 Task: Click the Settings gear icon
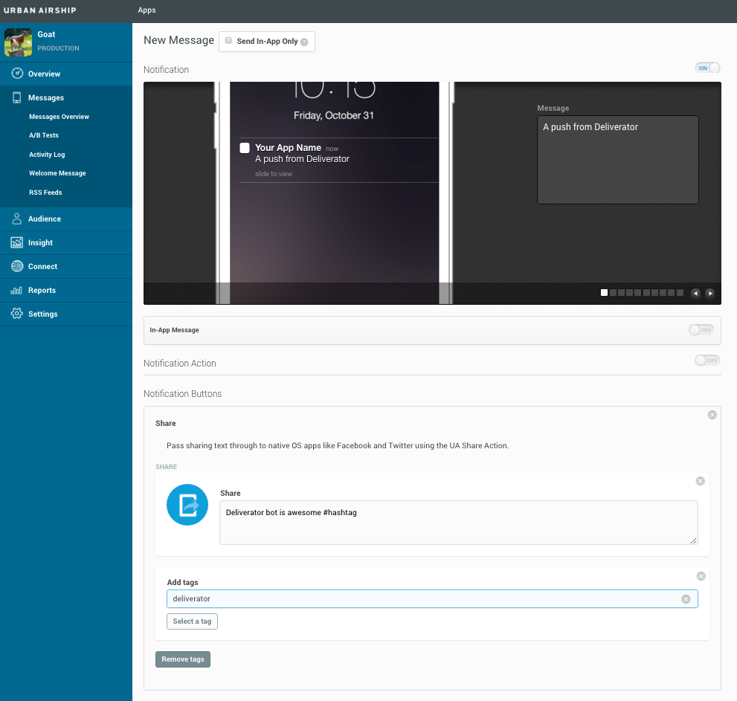coord(16,314)
